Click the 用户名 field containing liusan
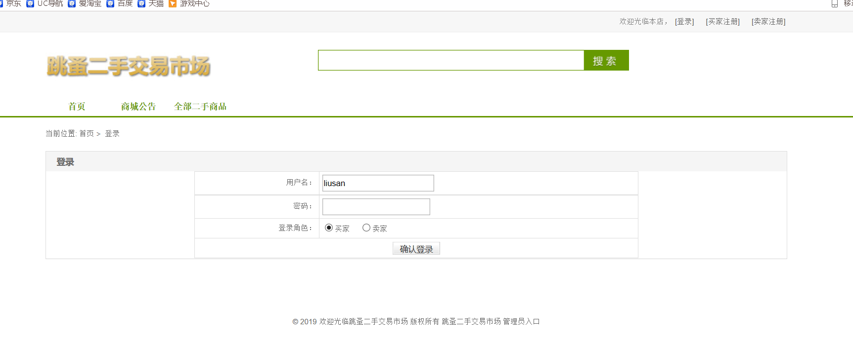853x346 pixels. [378, 183]
